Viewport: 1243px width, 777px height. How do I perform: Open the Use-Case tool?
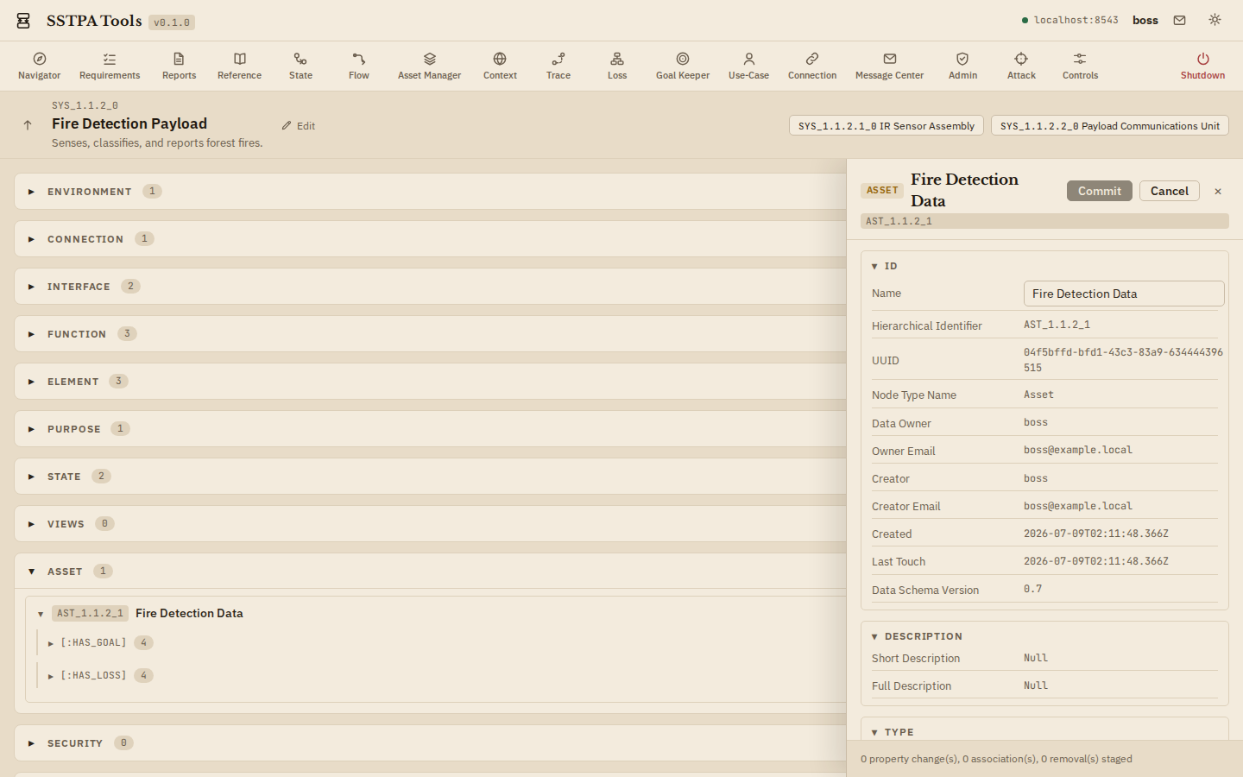coord(748,66)
